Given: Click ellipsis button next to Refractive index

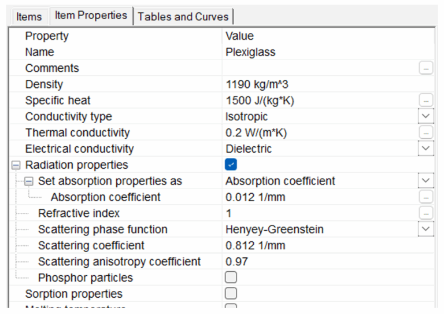Looking at the screenshot, I should tap(425, 213).
